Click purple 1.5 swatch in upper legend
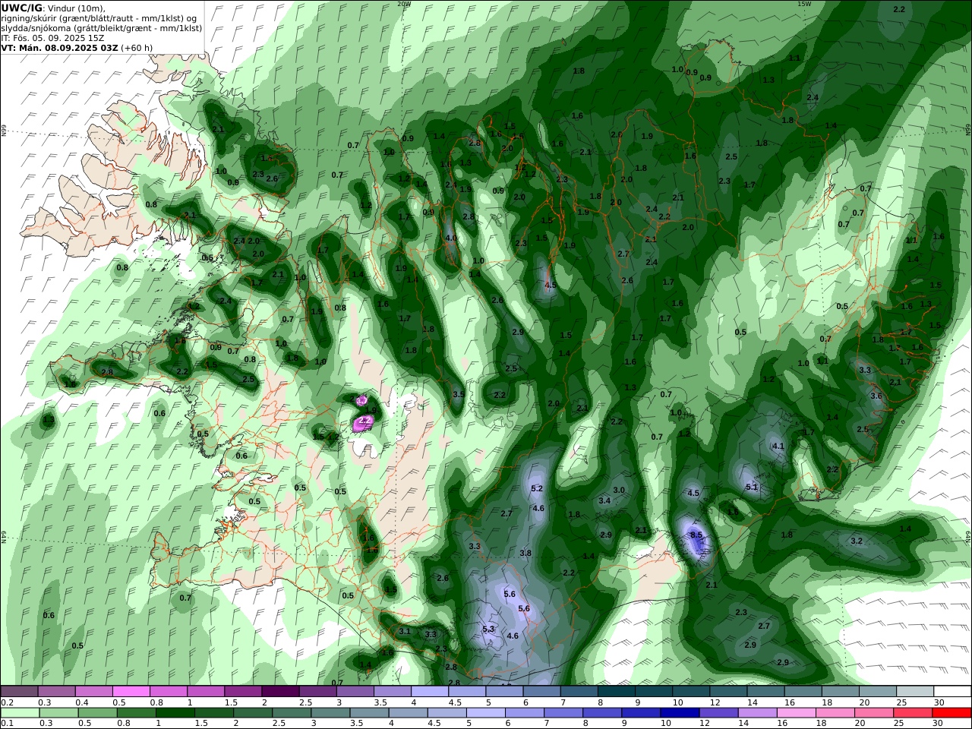Screen dimensions: 972x729 242,692
